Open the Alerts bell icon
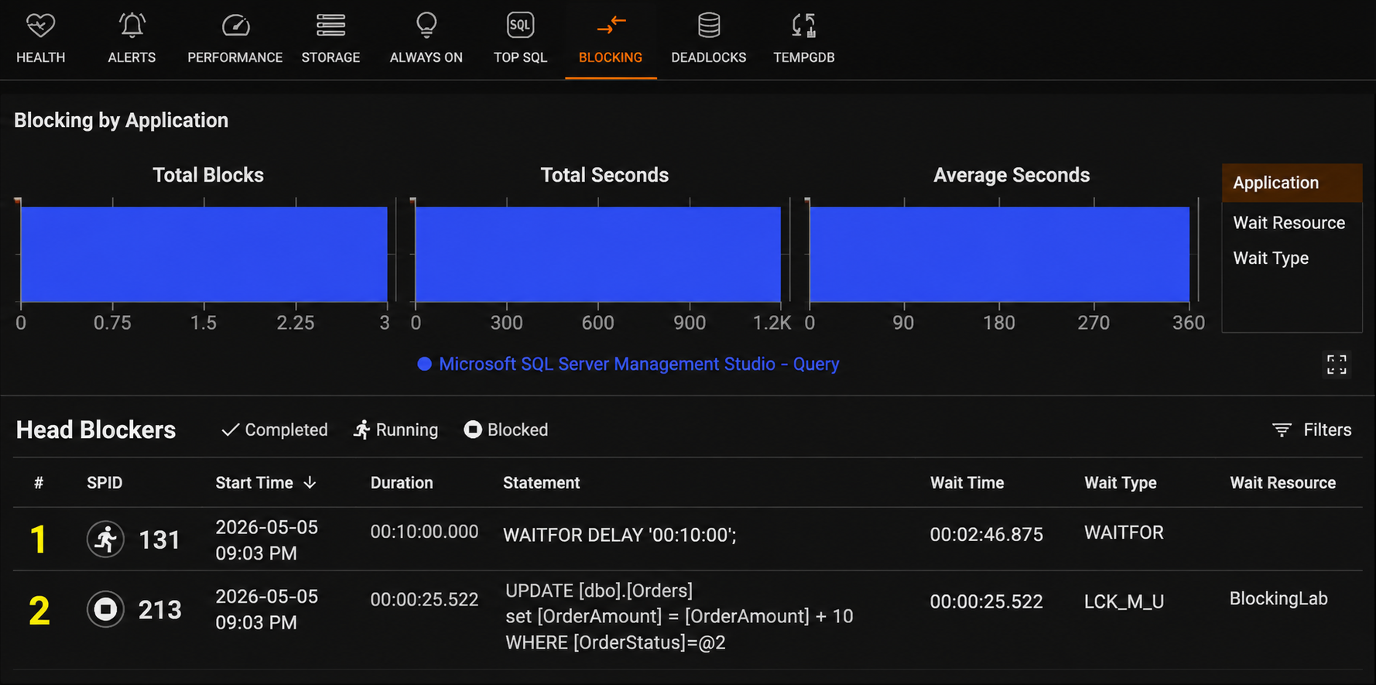 [132, 26]
